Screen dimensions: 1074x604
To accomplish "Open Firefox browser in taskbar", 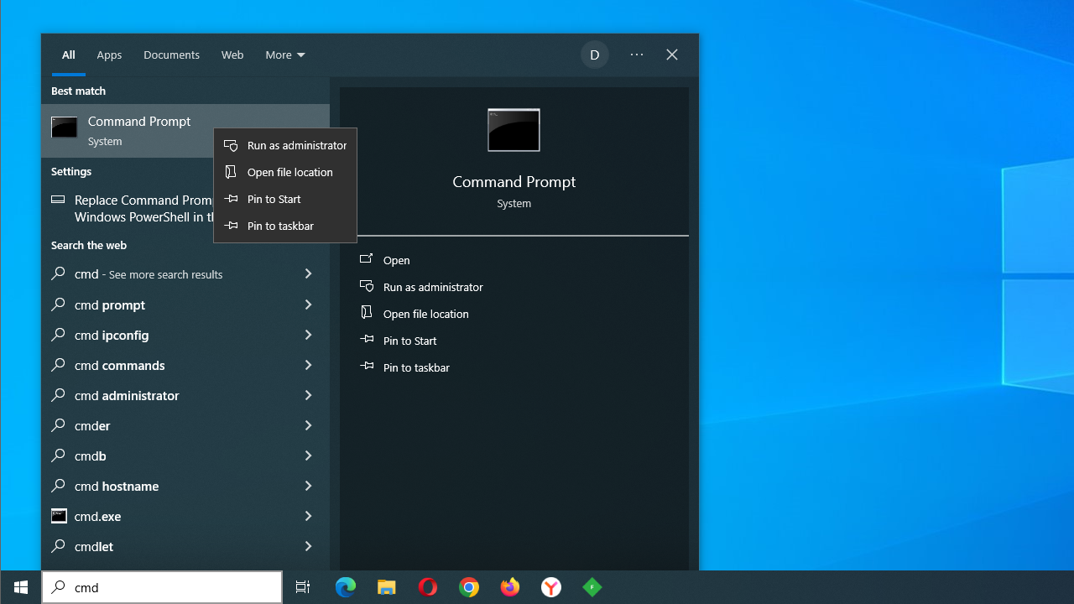I will [510, 587].
